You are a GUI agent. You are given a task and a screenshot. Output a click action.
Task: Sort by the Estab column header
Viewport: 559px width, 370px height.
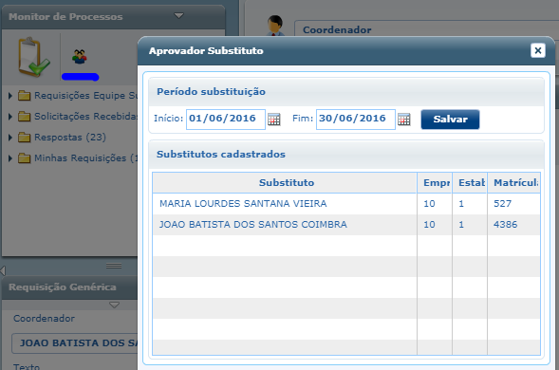click(470, 183)
